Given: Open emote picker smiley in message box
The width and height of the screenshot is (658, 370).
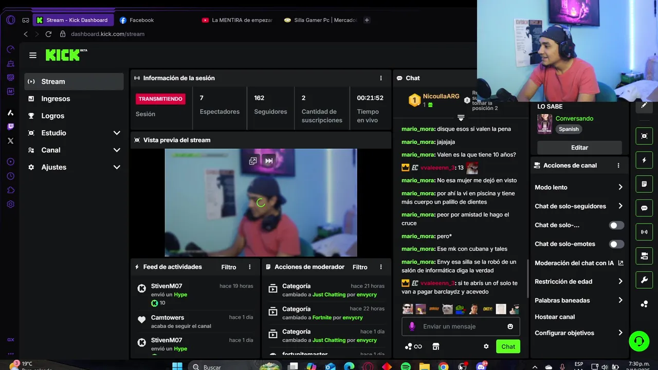Looking at the screenshot, I should pyautogui.click(x=510, y=326).
